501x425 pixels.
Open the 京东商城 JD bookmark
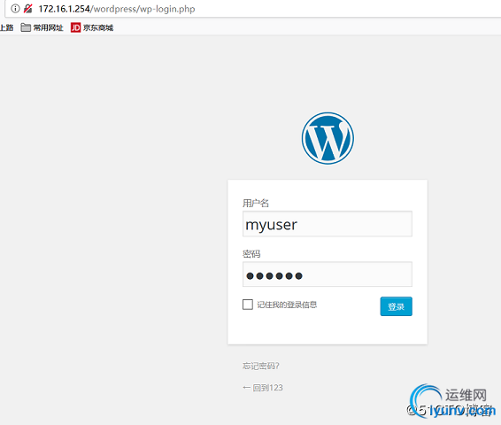(92, 27)
